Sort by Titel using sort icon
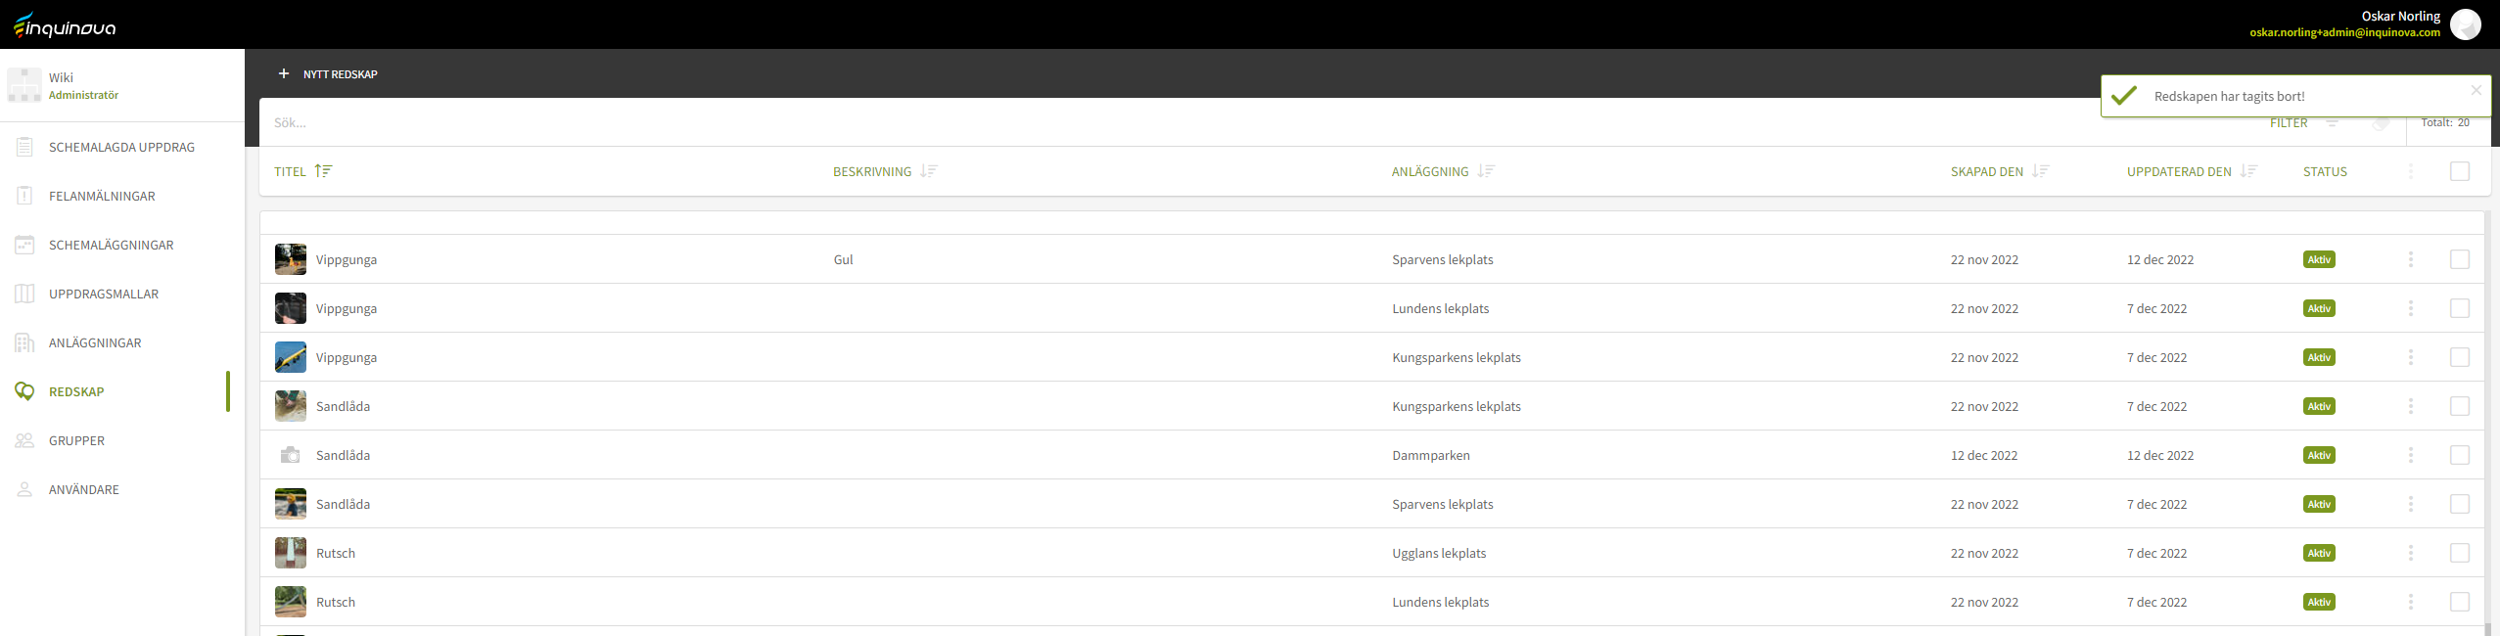 [x=323, y=171]
